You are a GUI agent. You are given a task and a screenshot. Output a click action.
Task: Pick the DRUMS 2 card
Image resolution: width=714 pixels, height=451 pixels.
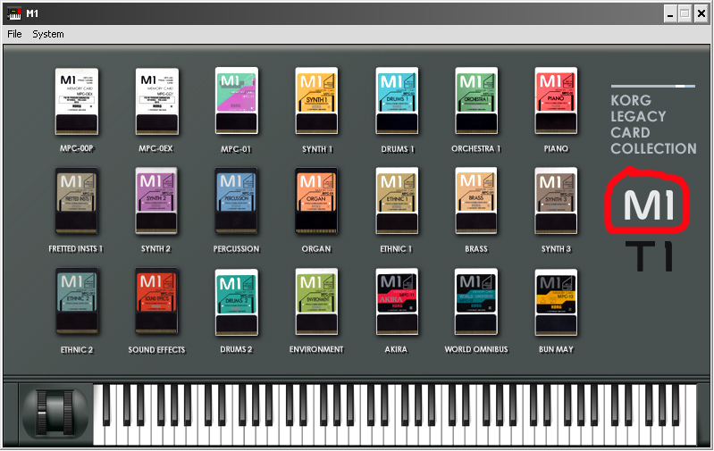pyautogui.click(x=236, y=302)
